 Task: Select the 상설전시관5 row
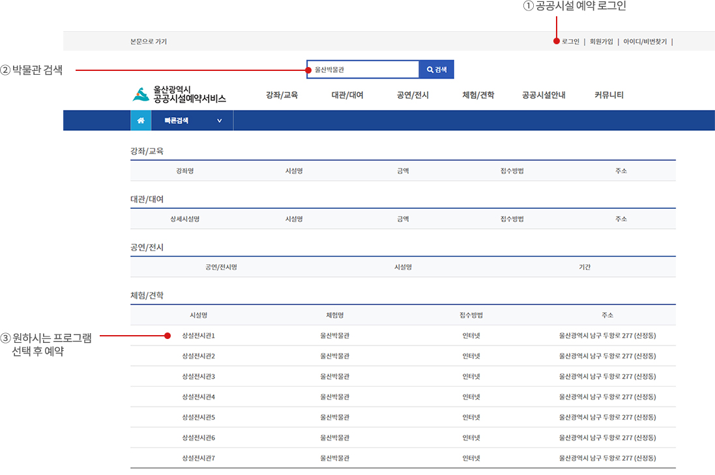coord(403,417)
